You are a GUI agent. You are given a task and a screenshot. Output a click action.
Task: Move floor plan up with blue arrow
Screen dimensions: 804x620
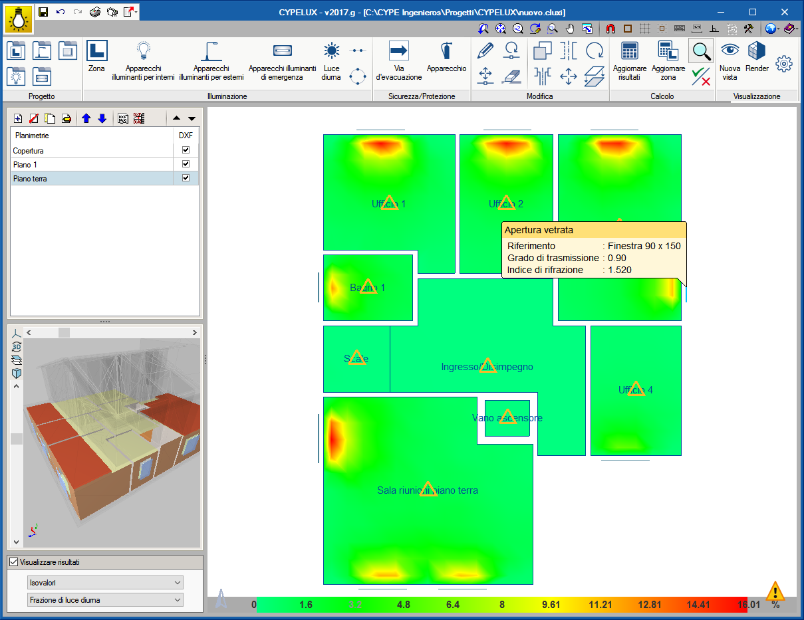(x=86, y=118)
